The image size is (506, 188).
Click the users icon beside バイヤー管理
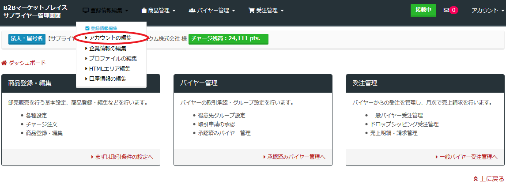(192, 10)
